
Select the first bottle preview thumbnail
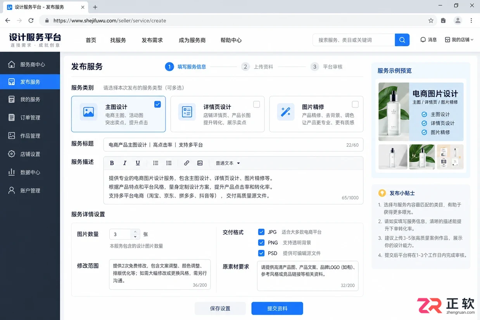393,157
